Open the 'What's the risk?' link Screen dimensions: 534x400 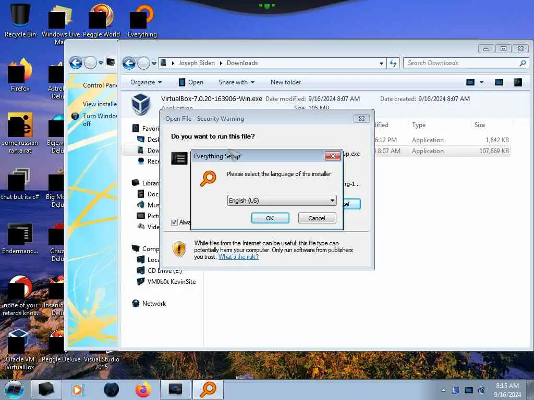pyautogui.click(x=238, y=257)
